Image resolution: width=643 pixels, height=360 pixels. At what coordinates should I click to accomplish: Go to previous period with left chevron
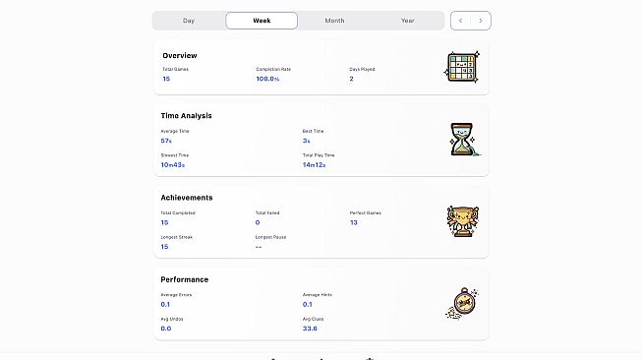(460, 21)
